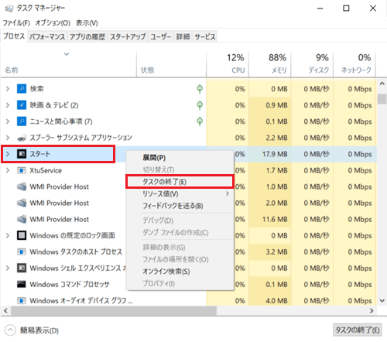Viewport: 387px width, 342px height.
Task: Expand the スプーラー サブシステム アプリケーション group
Action: [8, 138]
